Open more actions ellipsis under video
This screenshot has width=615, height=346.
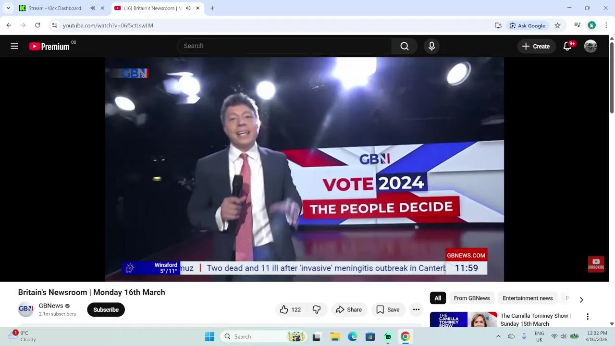(x=416, y=310)
